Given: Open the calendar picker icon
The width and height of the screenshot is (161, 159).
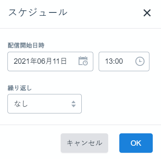Looking at the screenshot, I should click(x=83, y=61).
